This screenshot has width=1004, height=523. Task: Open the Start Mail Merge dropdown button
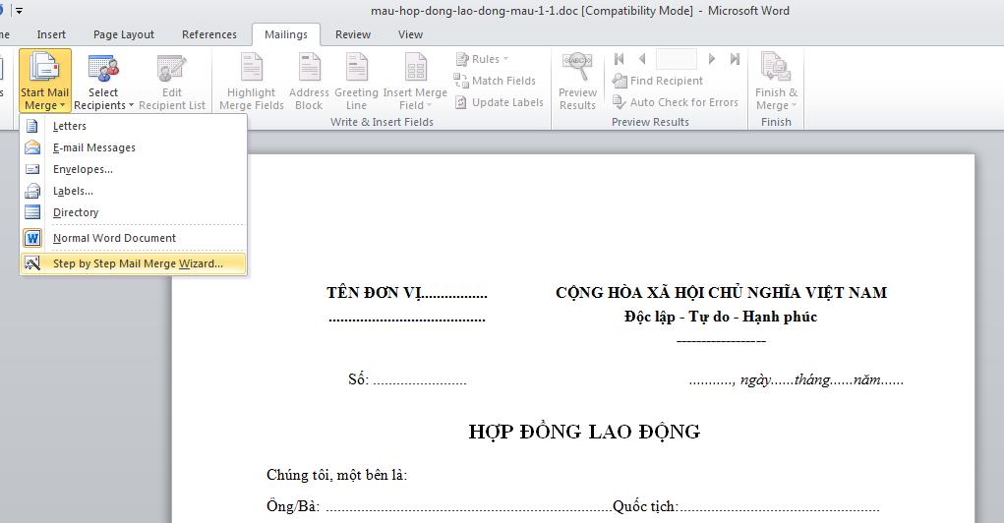[x=45, y=81]
